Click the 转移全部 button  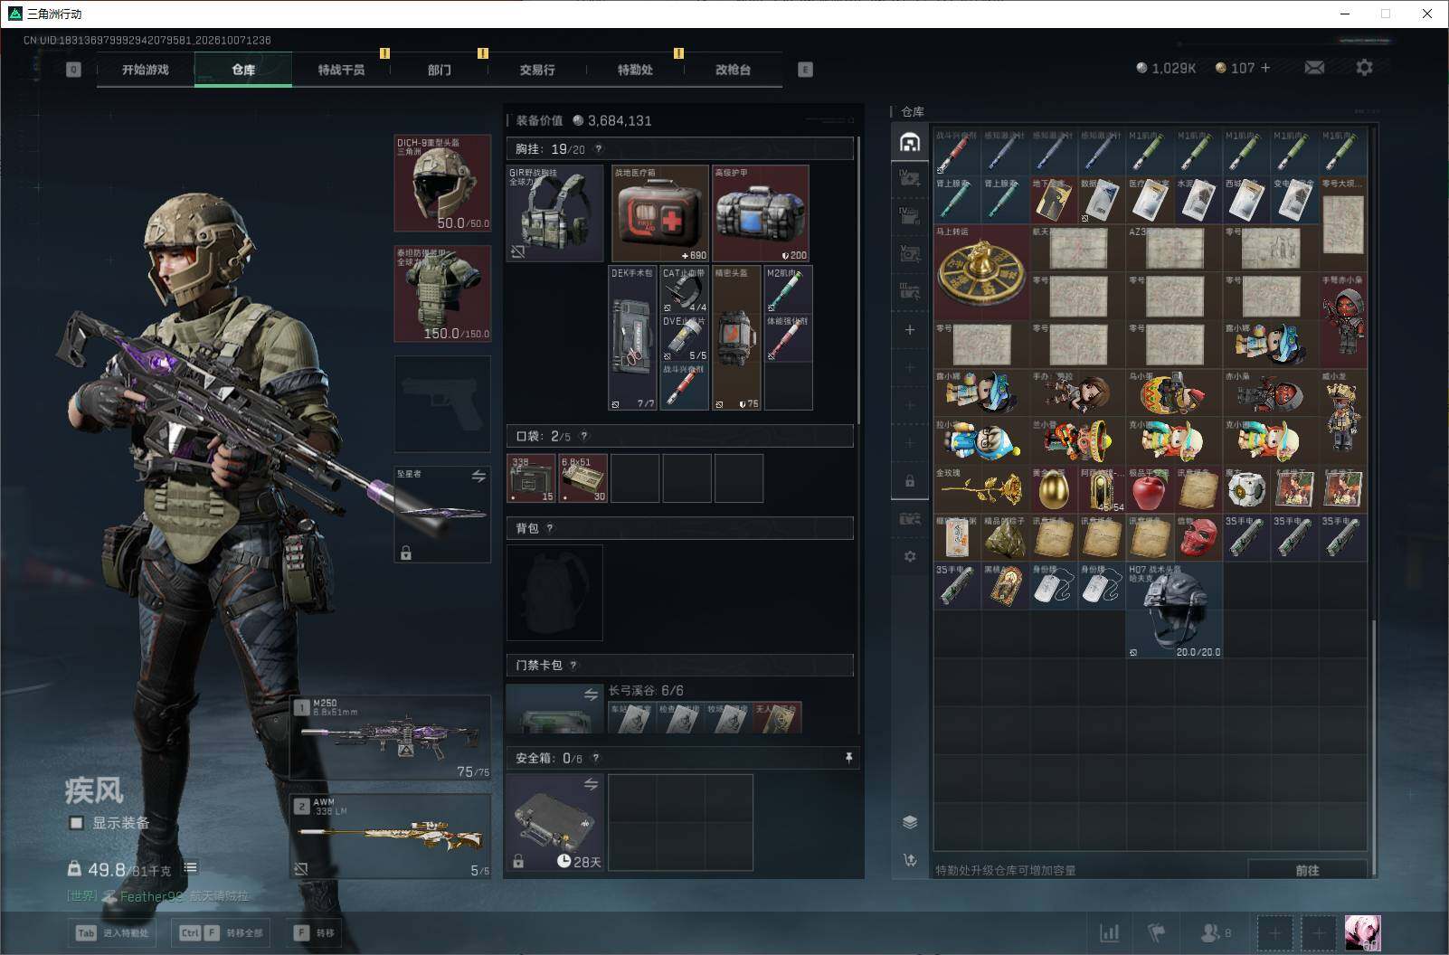click(x=221, y=932)
